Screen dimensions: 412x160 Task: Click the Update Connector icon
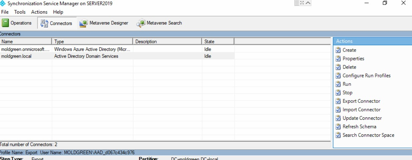[x=338, y=118]
